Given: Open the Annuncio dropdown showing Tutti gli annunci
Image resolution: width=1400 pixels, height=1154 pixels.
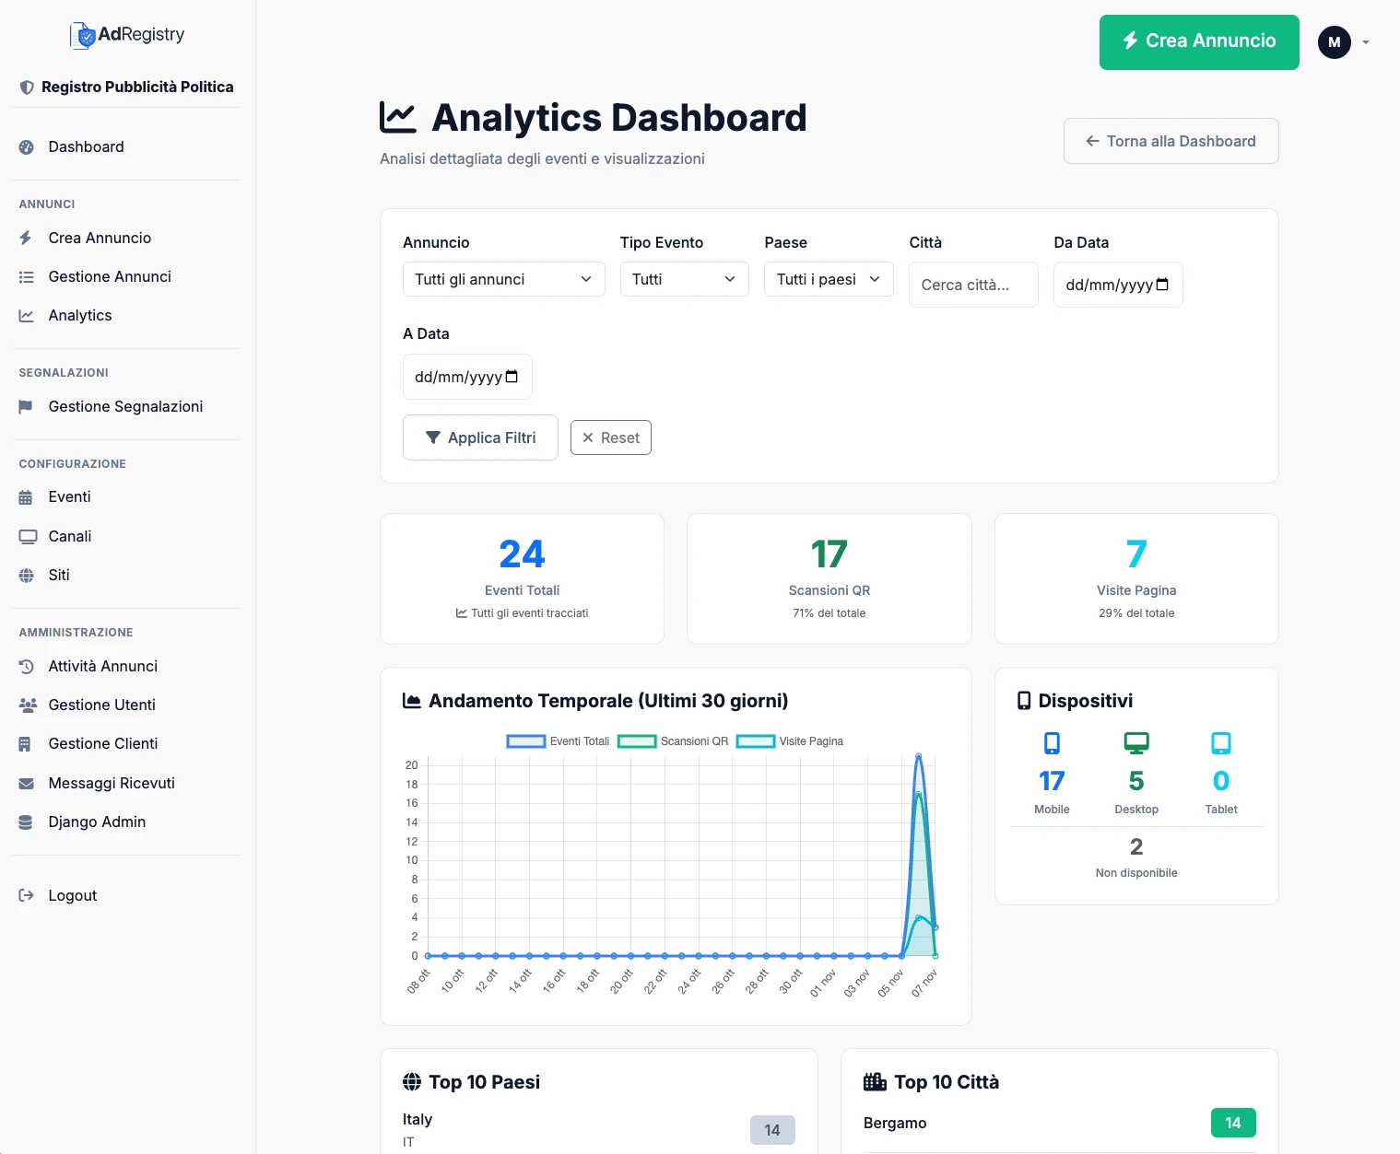Looking at the screenshot, I should tap(502, 278).
